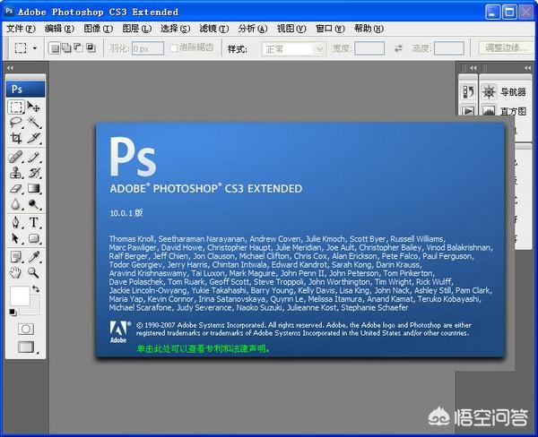Open the Navigator panel (导航器)

point(504,92)
